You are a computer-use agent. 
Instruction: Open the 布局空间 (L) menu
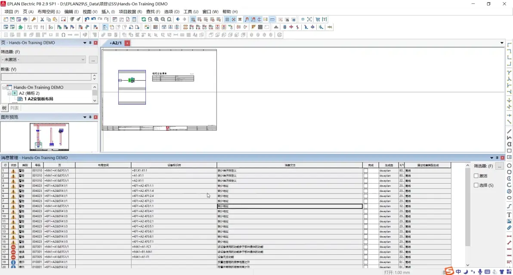(49, 12)
